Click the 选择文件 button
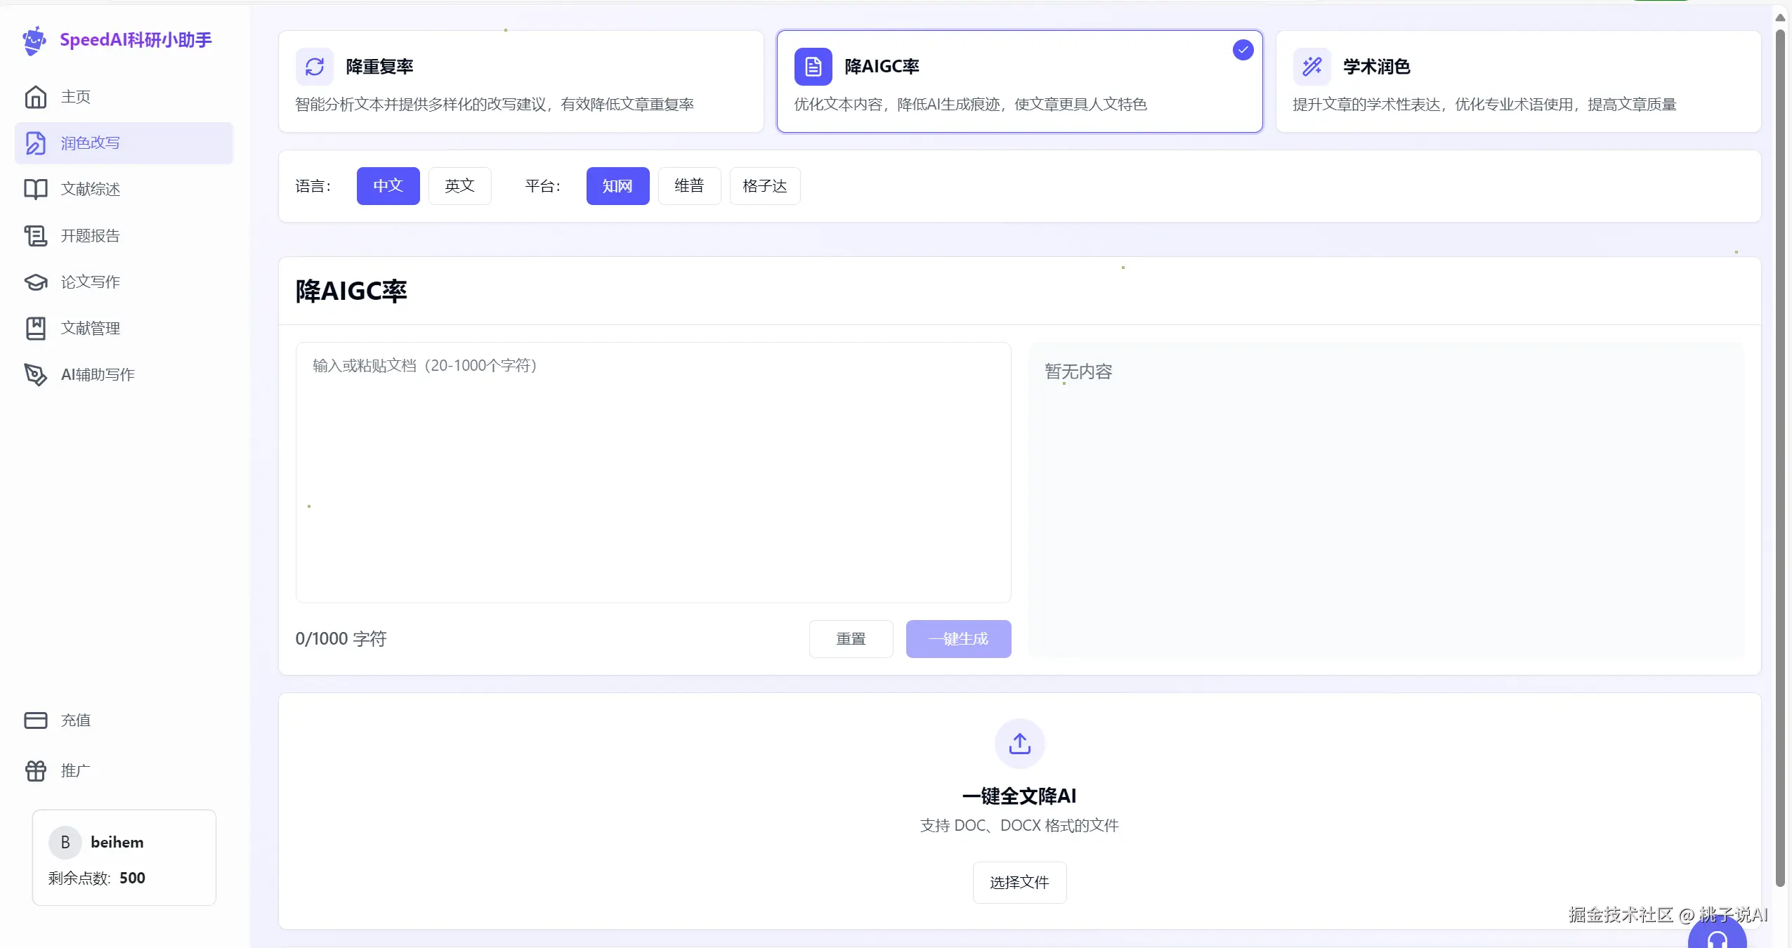This screenshot has width=1792, height=948. 1019,883
